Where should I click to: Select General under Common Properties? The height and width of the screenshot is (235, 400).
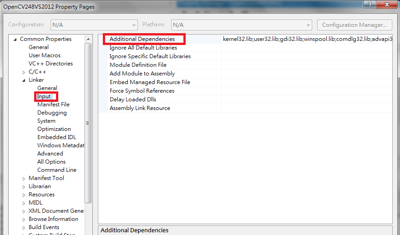(39, 47)
